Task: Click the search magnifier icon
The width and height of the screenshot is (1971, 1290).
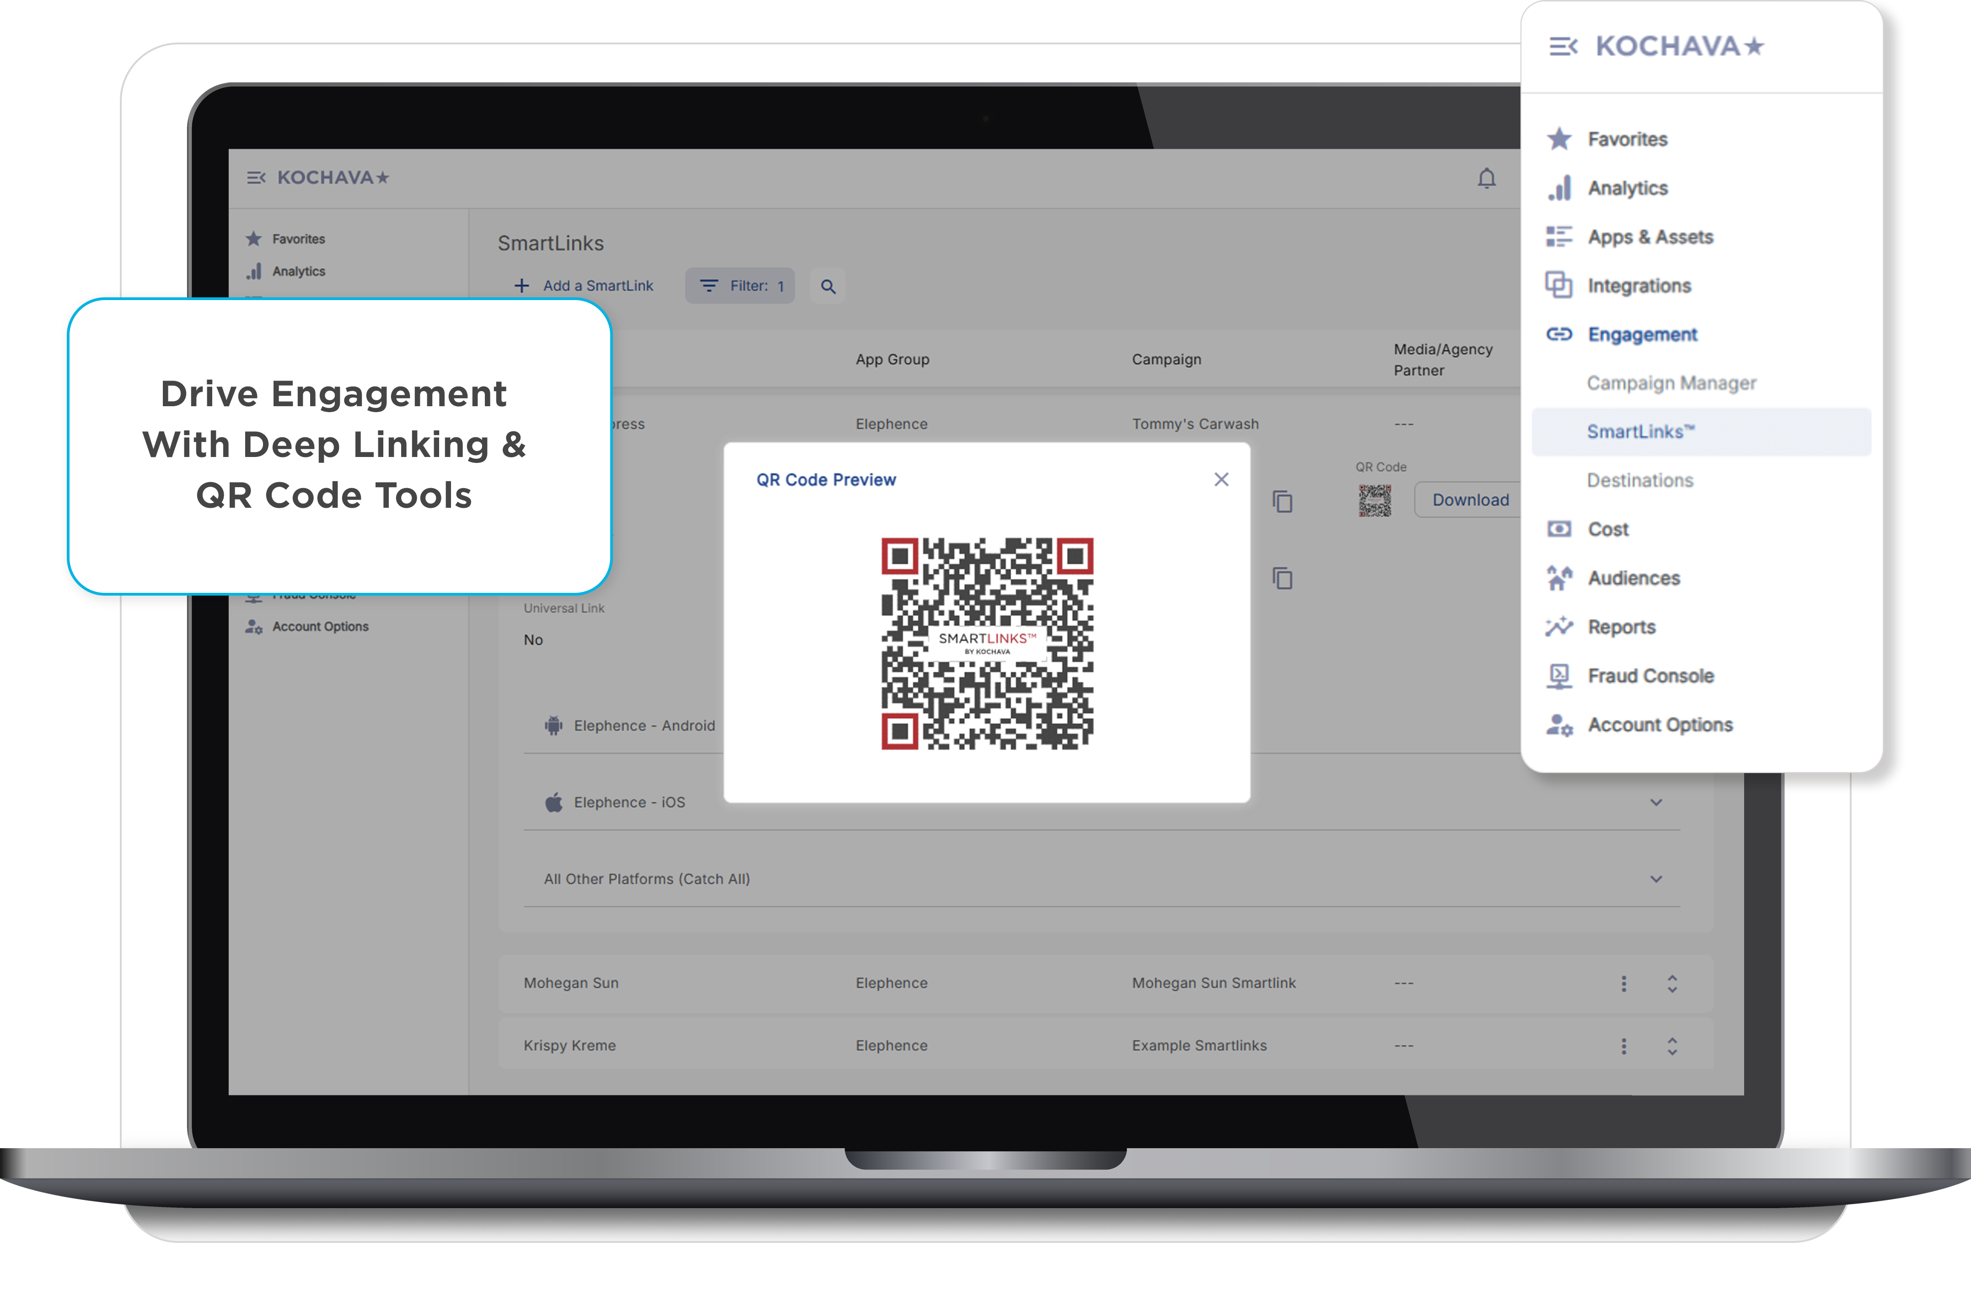Action: point(827,286)
